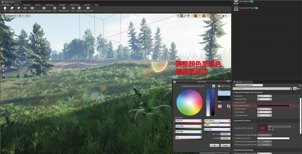Screen dimensions: 302x154
Task: Pick a color with the eyedropper
Action: (x=229, y=106)
